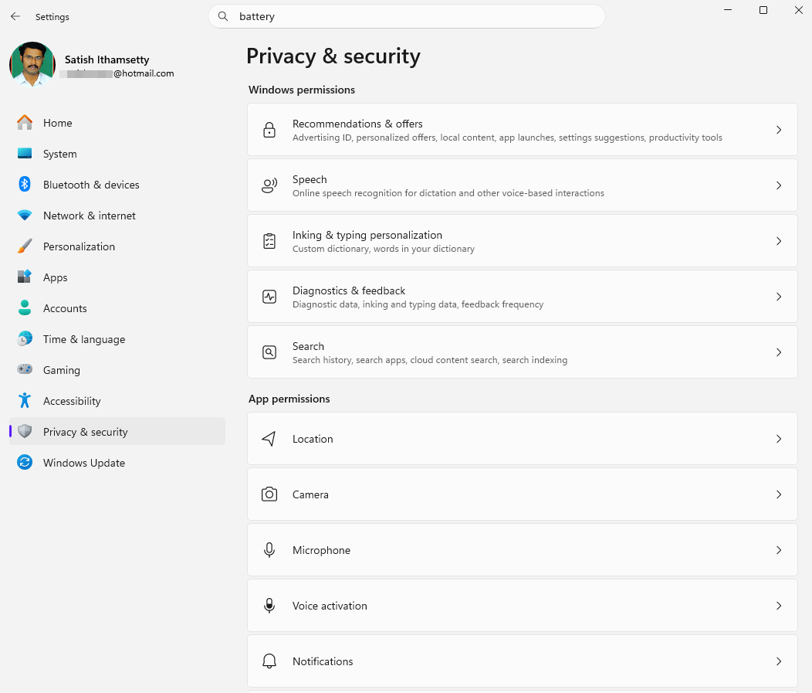Click the Home house icon
812x693 pixels.
click(x=25, y=123)
